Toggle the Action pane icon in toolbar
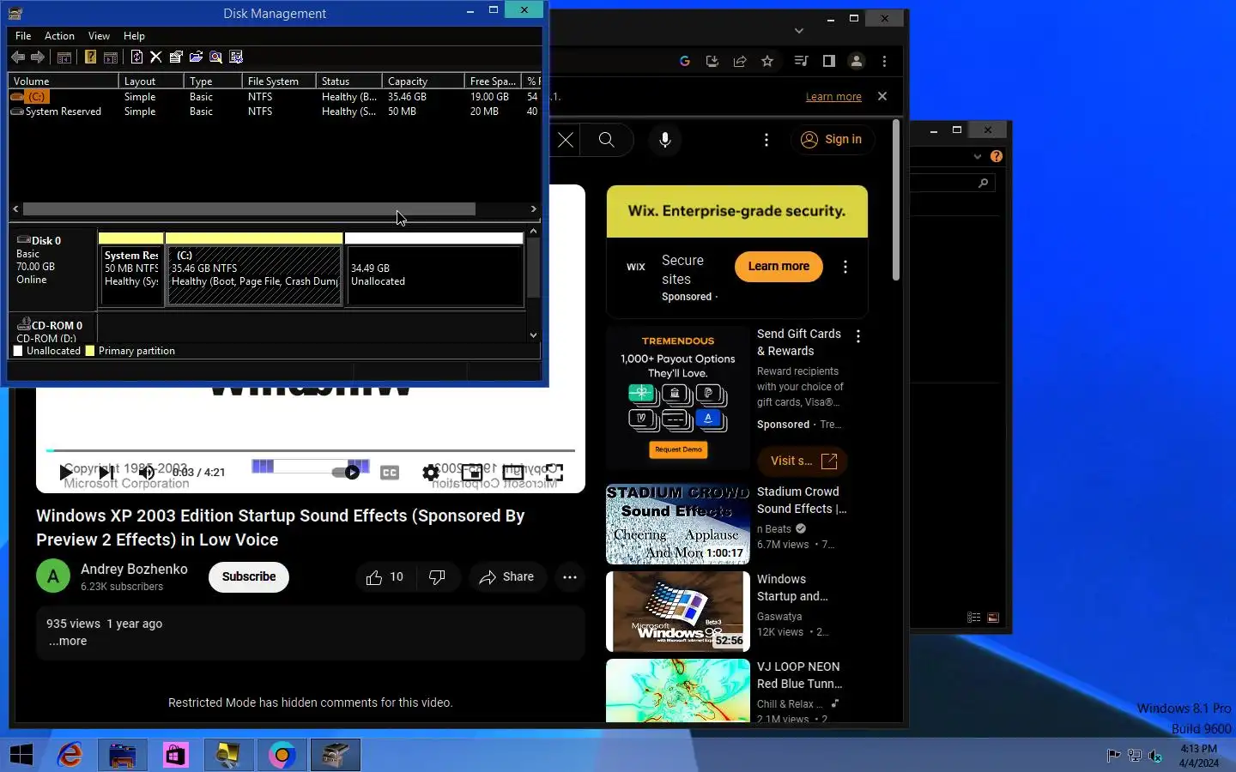1236x772 pixels. pos(111,57)
